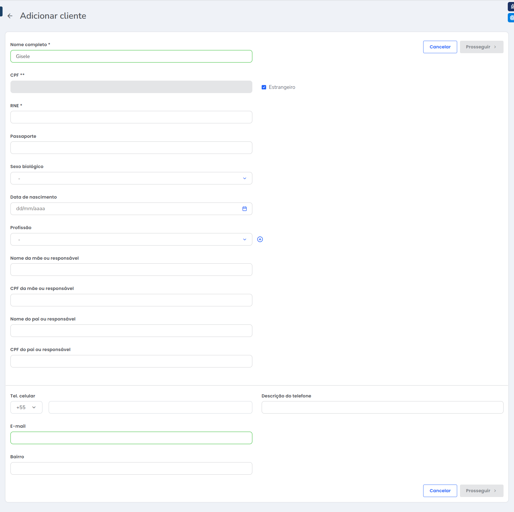Click the walking person icon at top right

(x=511, y=7)
